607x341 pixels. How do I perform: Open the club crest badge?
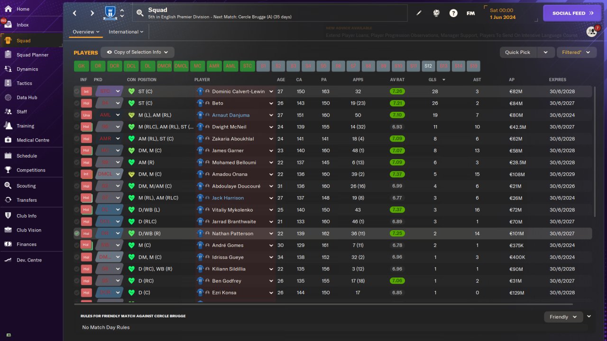tap(110, 13)
